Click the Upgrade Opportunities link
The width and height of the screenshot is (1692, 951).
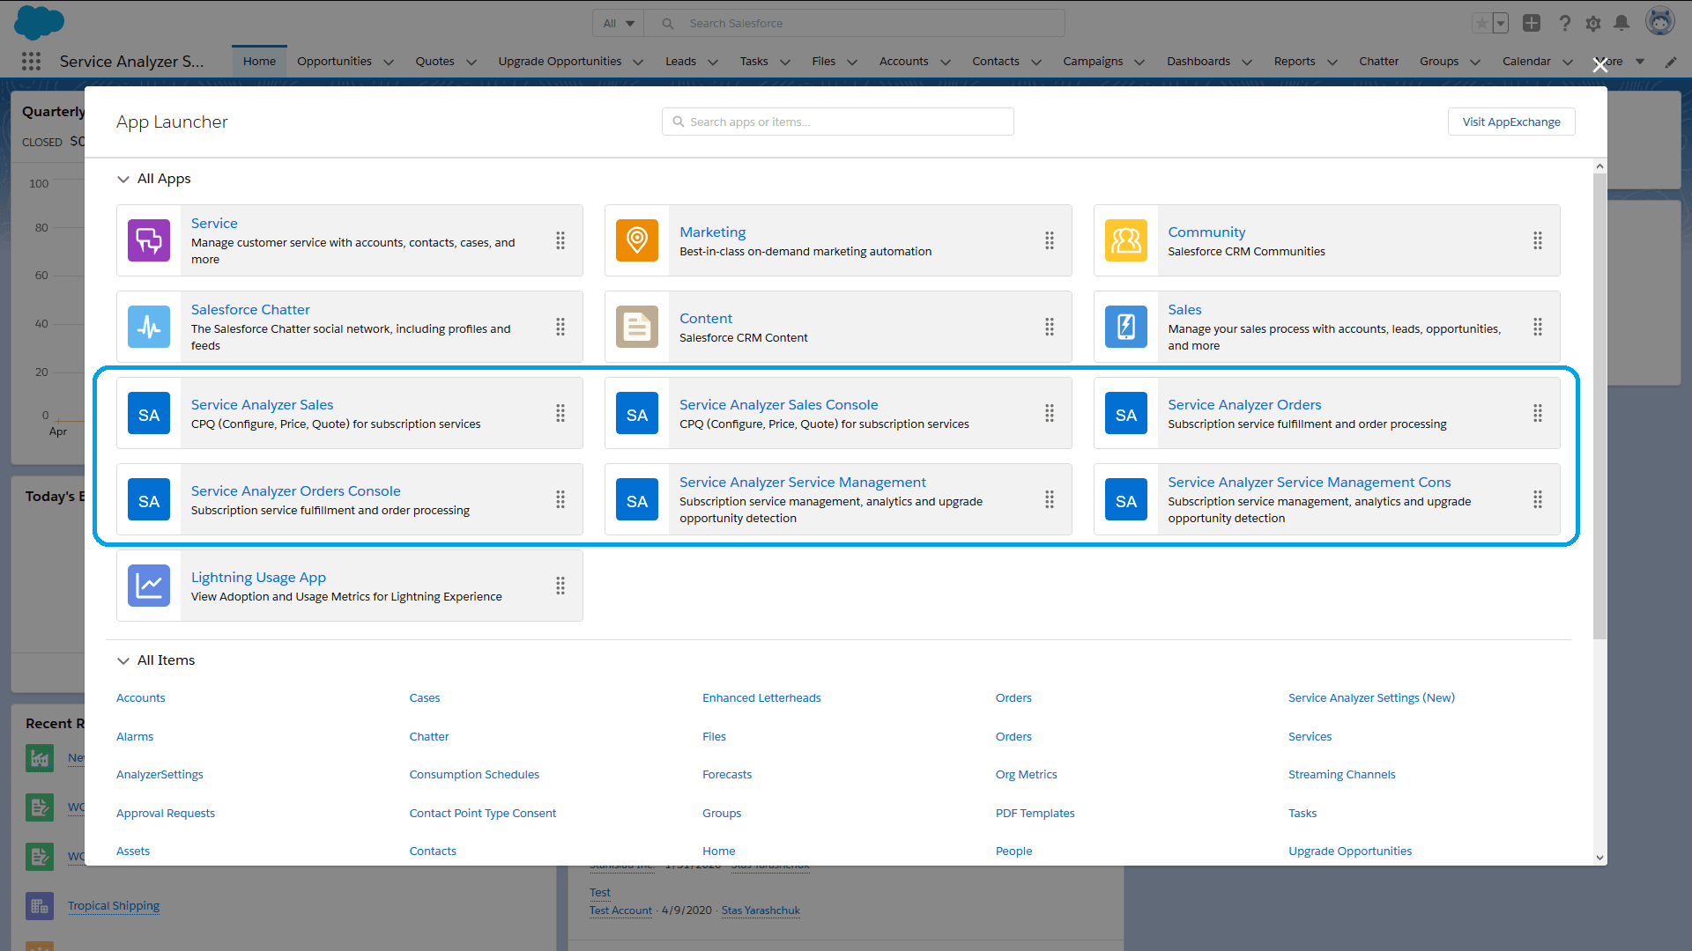coord(1349,850)
